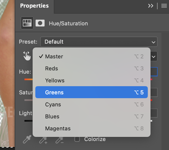Open the Preset dropdown showing Default
The width and height of the screenshot is (169, 150).
99,42
